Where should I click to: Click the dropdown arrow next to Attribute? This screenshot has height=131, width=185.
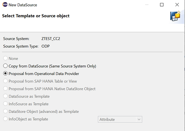(x=139, y=120)
